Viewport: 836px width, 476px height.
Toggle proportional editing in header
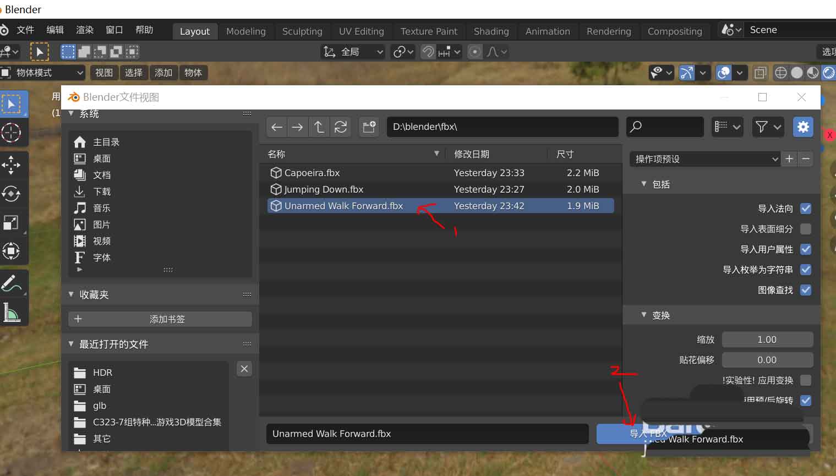coord(474,52)
